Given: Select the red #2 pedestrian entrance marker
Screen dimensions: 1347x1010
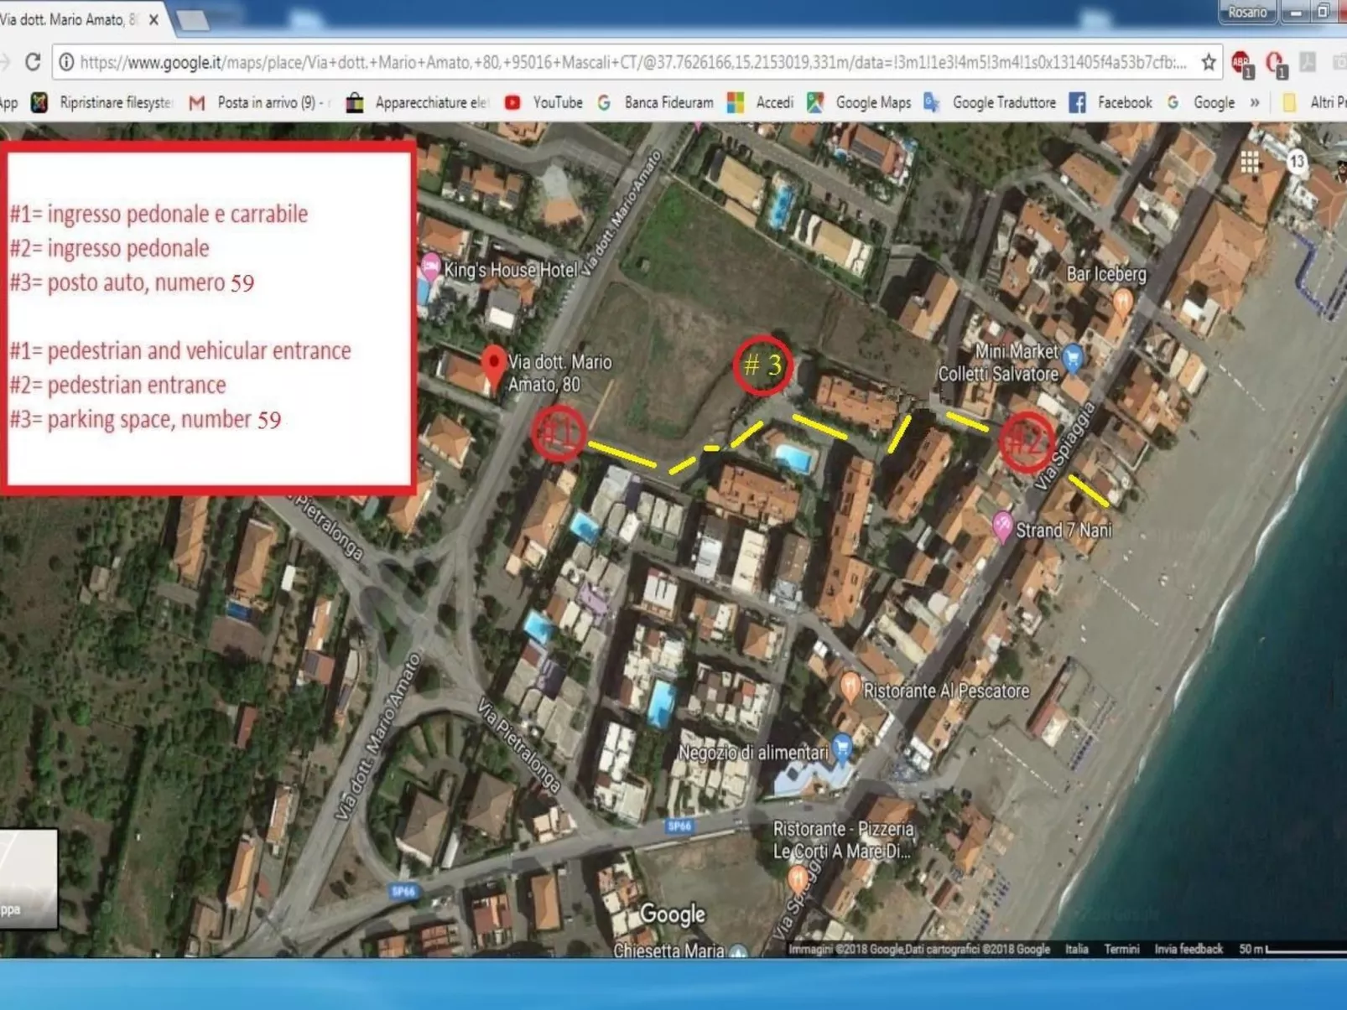Looking at the screenshot, I should tap(1027, 439).
